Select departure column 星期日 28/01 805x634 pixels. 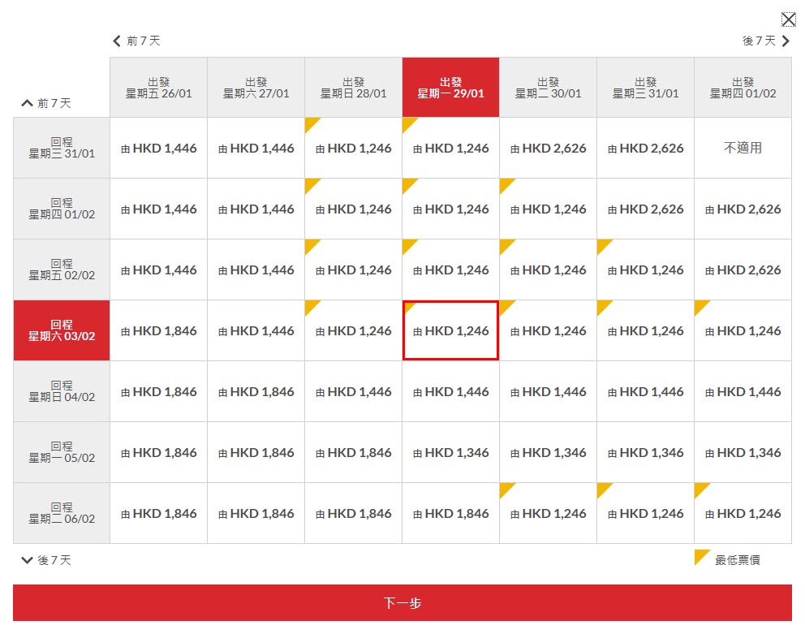tap(353, 88)
